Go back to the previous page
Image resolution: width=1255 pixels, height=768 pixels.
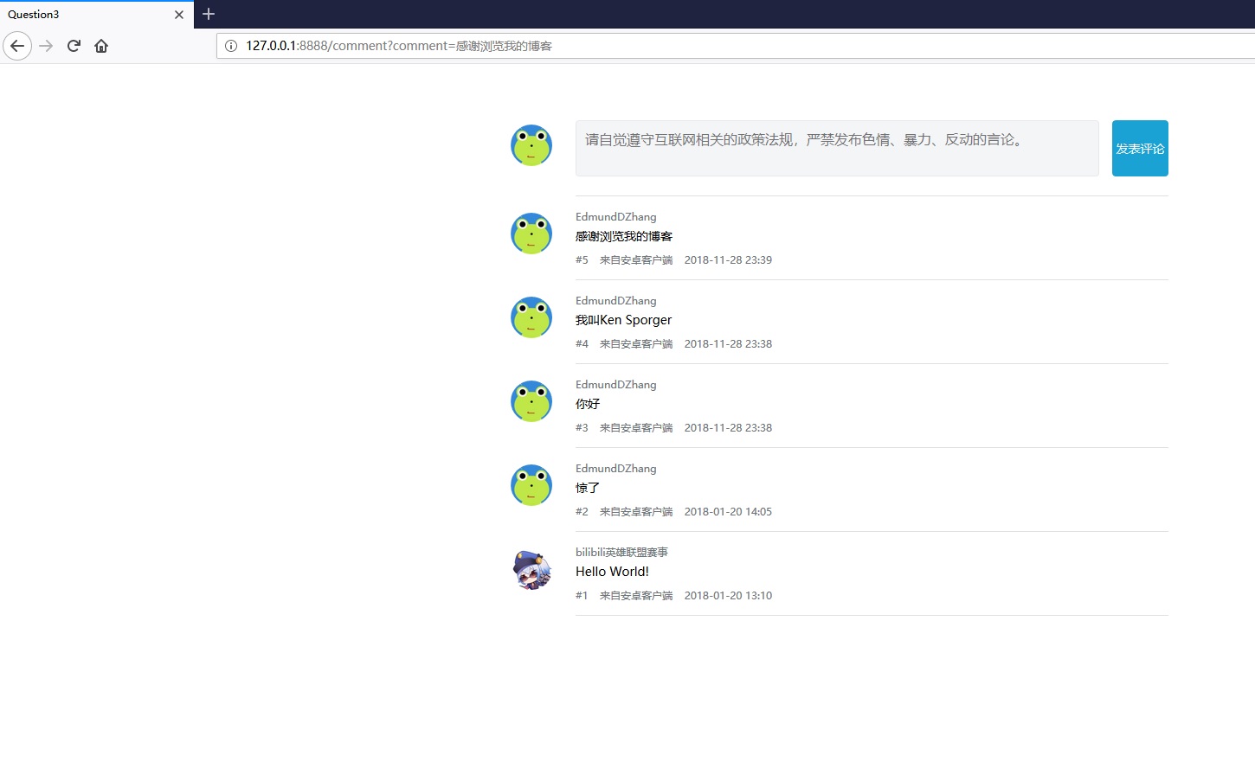pyautogui.click(x=17, y=46)
